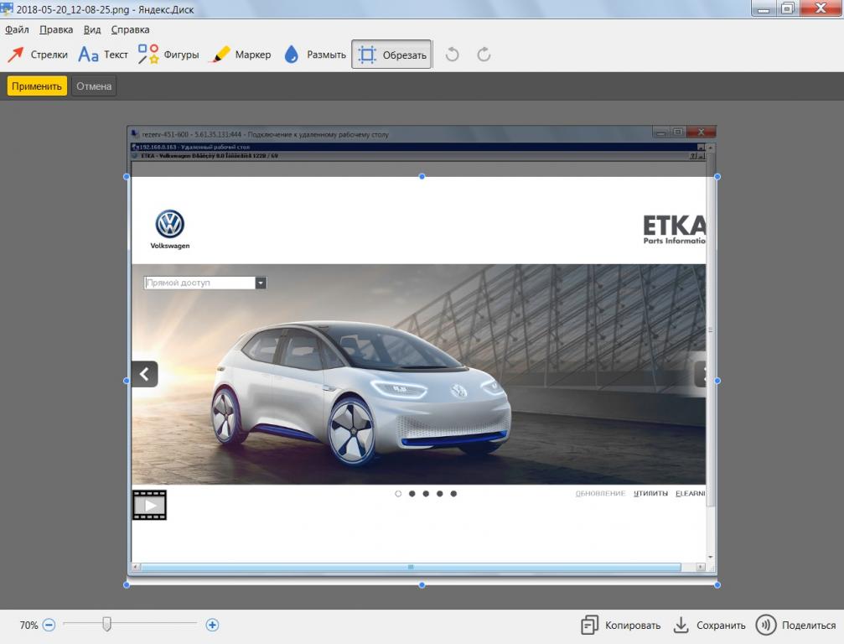Select the fifth carousel dot

click(453, 494)
